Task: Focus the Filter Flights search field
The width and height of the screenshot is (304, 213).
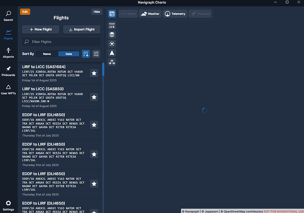Action: click(x=61, y=42)
